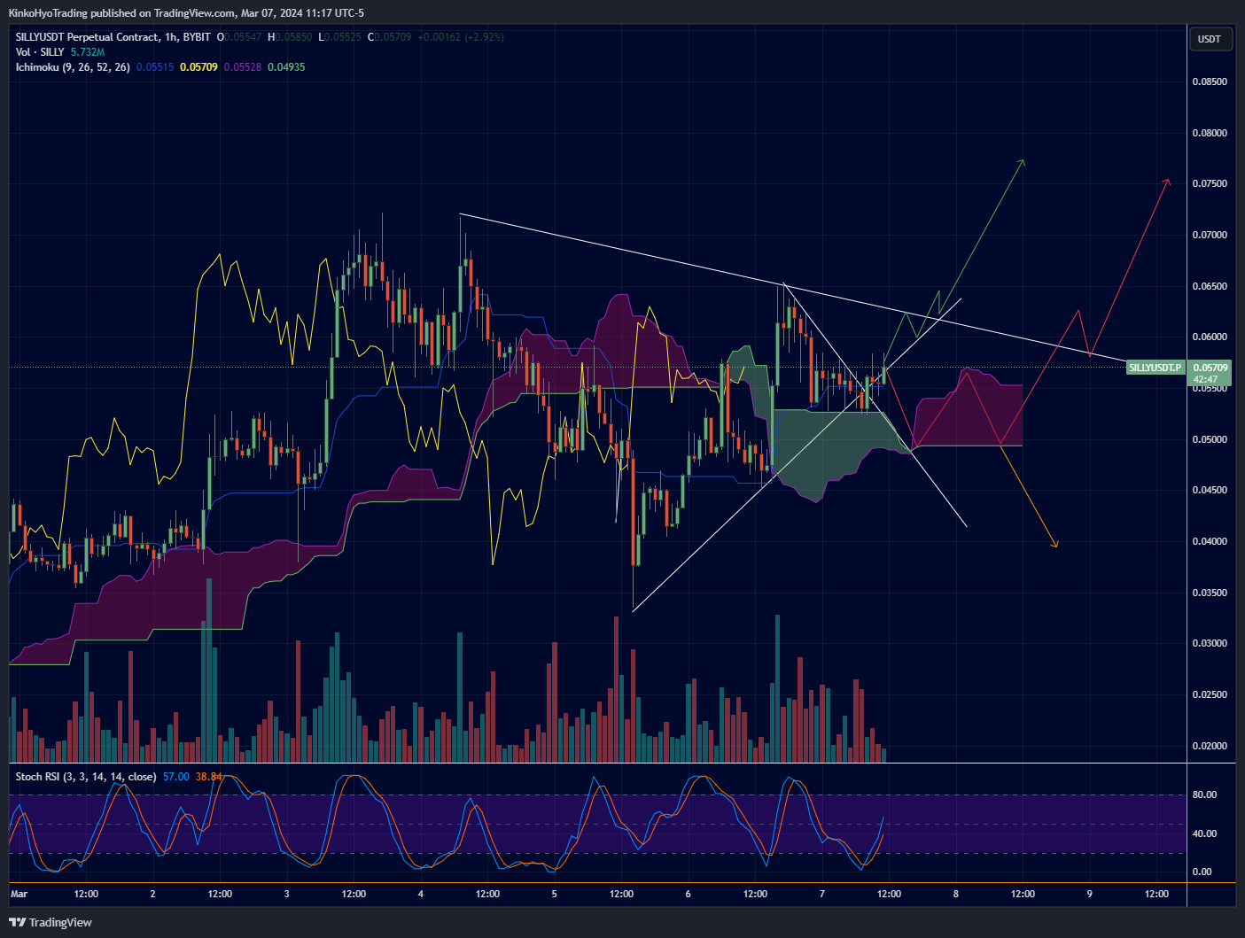Click day 5 label on time axis
The width and height of the screenshot is (1245, 938).
pos(555,895)
